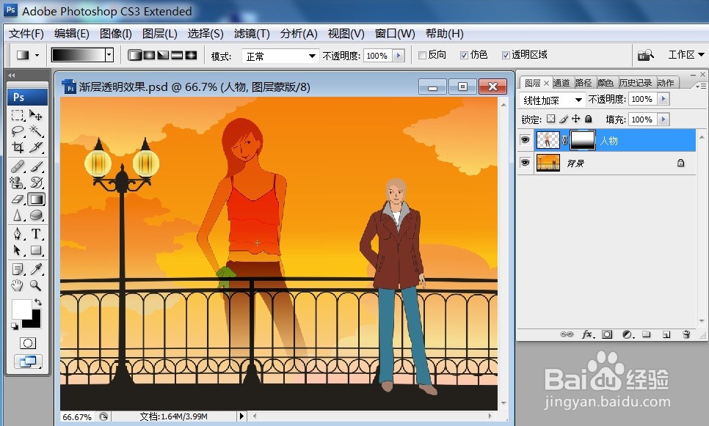Select the Type tool
Screen dimensions: 709x426
36,234
